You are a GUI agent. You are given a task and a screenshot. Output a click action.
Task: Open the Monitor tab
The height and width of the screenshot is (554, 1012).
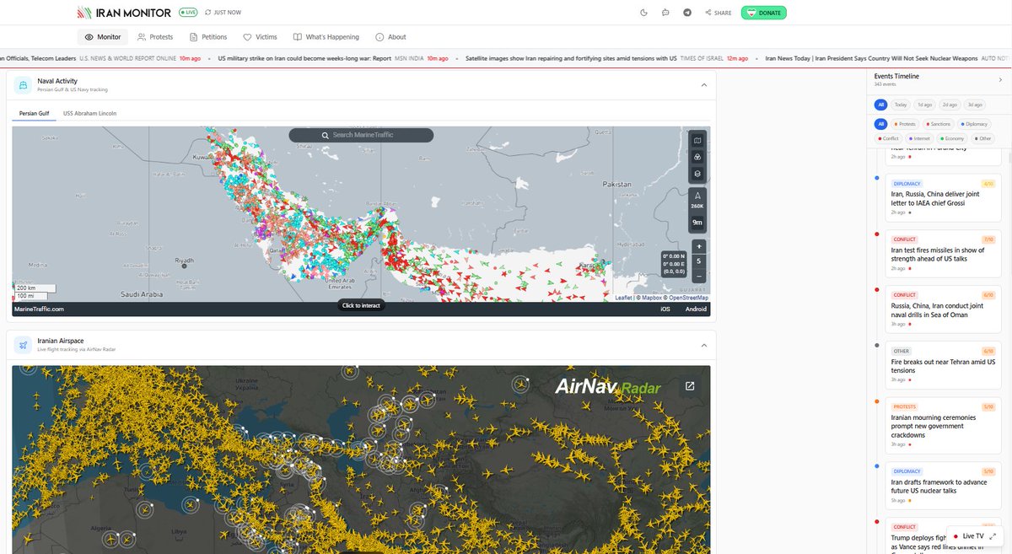point(103,37)
